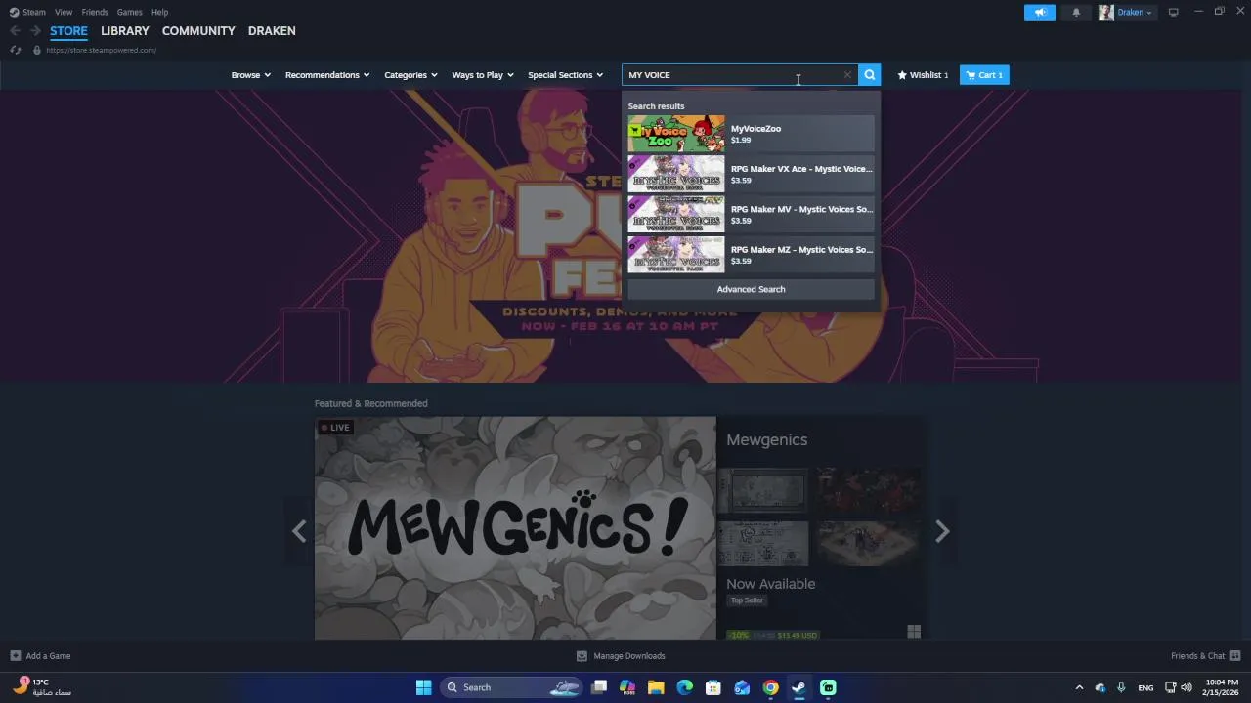Expand the Special Sections dropdown
Image resolution: width=1251 pixels, height=703 pixels.
(x=566, y=75)
